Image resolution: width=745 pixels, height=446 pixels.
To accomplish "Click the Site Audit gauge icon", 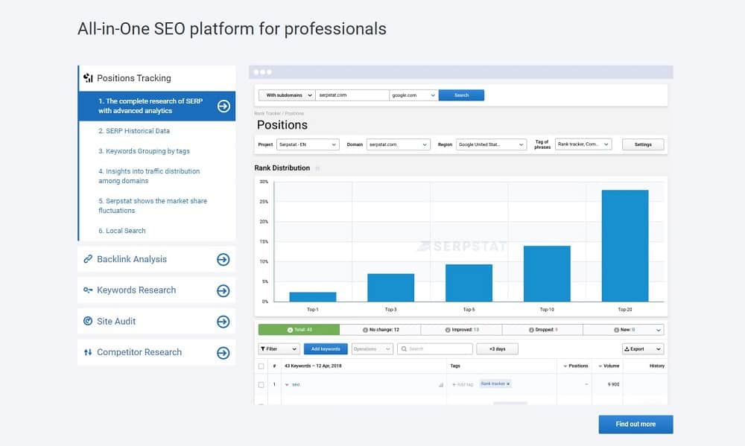I will 88,321.
